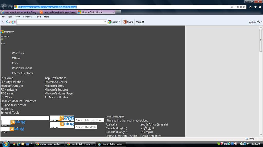Click the volume speaker icon in system tray
Image resolution: width=263 pixels, height=147 pixels.
click(248, 144)
